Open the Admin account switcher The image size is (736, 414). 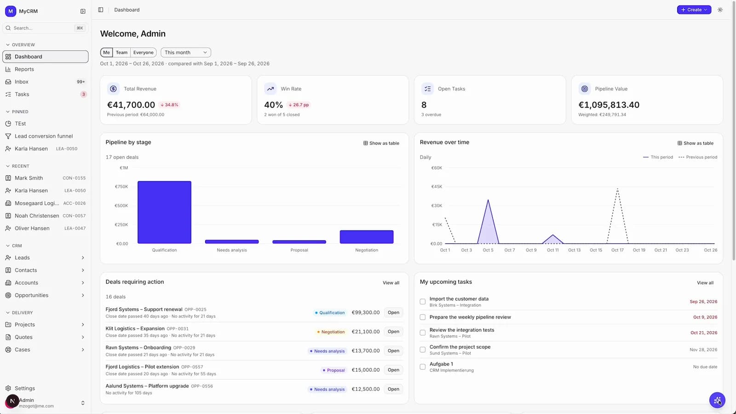(x=46, y=402)
